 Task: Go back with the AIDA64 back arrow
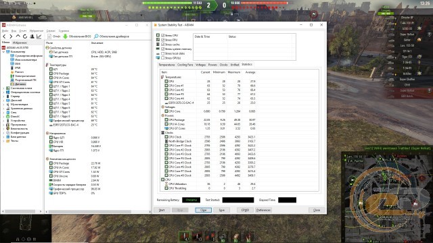(x=4, y=36)
